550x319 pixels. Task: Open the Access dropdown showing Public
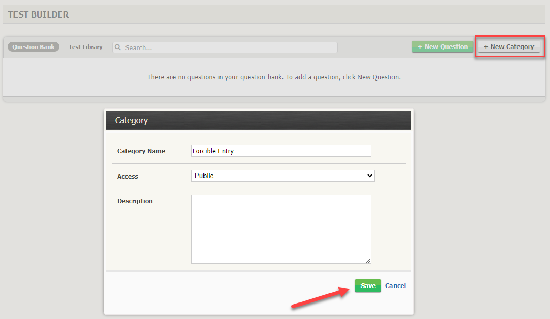282,176
